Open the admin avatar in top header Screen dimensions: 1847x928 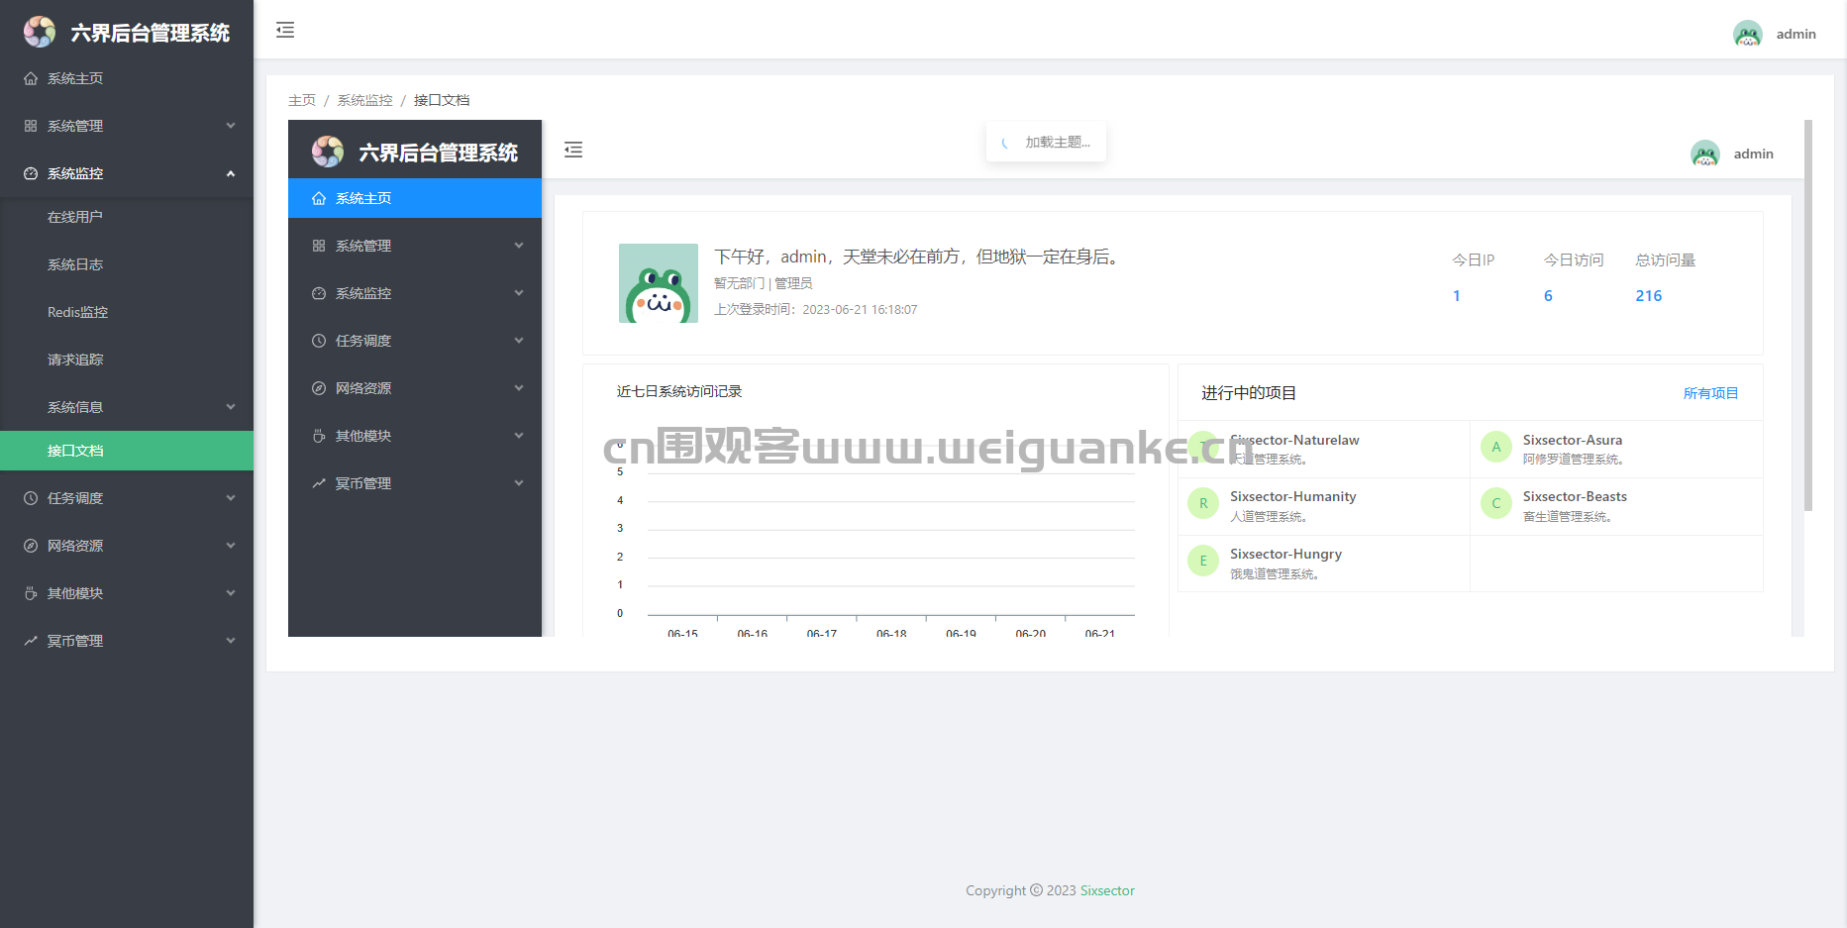[x=1748, y=34]
